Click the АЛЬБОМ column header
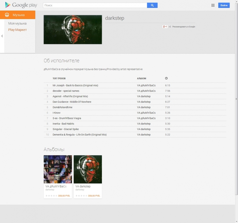This screenshot has width=238, height=223. tap(141, 78)
